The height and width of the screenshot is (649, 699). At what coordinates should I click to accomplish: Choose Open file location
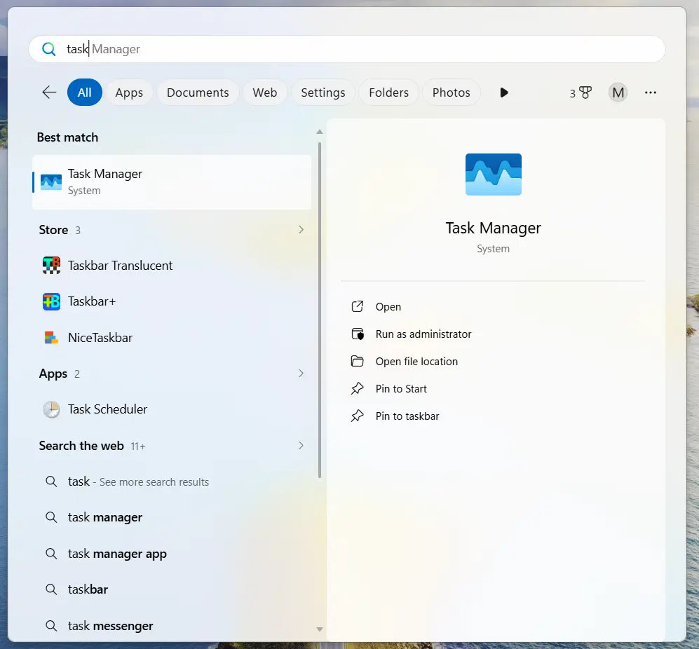point(417,361)
